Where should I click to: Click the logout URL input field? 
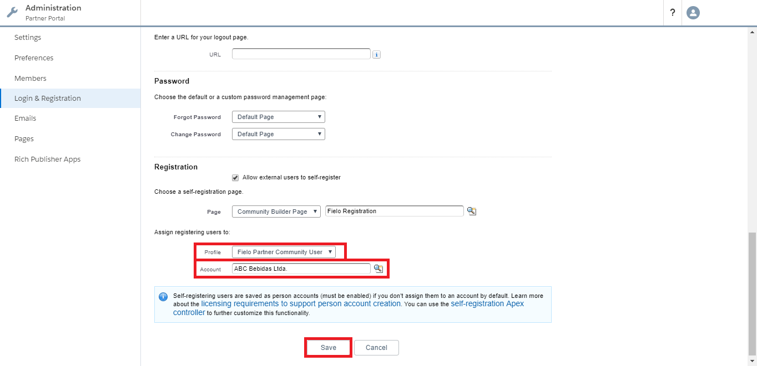coord(301,54)
